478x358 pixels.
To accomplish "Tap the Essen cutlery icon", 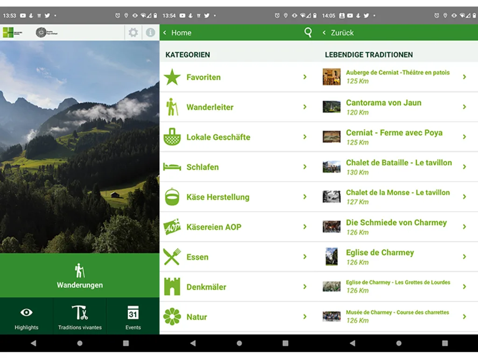I will click(173, 257).
